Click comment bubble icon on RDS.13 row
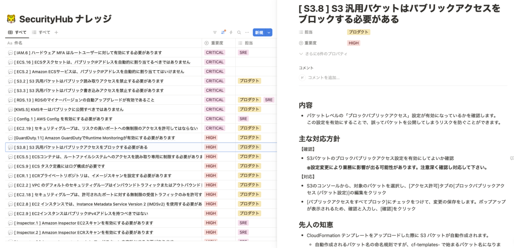 [x=11, y=100]
